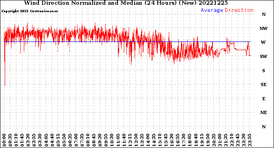Viewport: 274px width, 148px height.
Task: Click the 10:30 time axis label
Action: point(112,141)
